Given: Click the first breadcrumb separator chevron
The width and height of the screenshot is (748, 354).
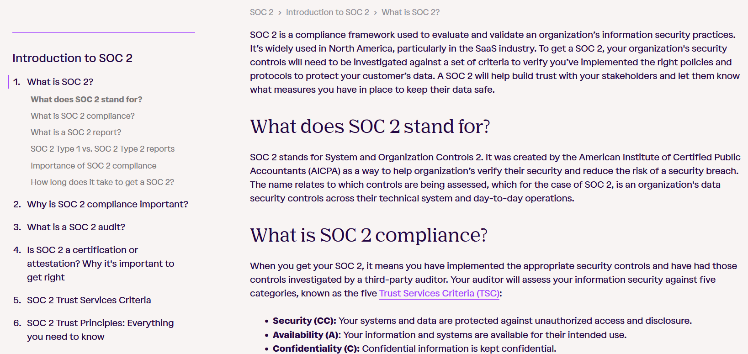Looking at the screenshot, I should pyautogui.click(x=280, y=13).
